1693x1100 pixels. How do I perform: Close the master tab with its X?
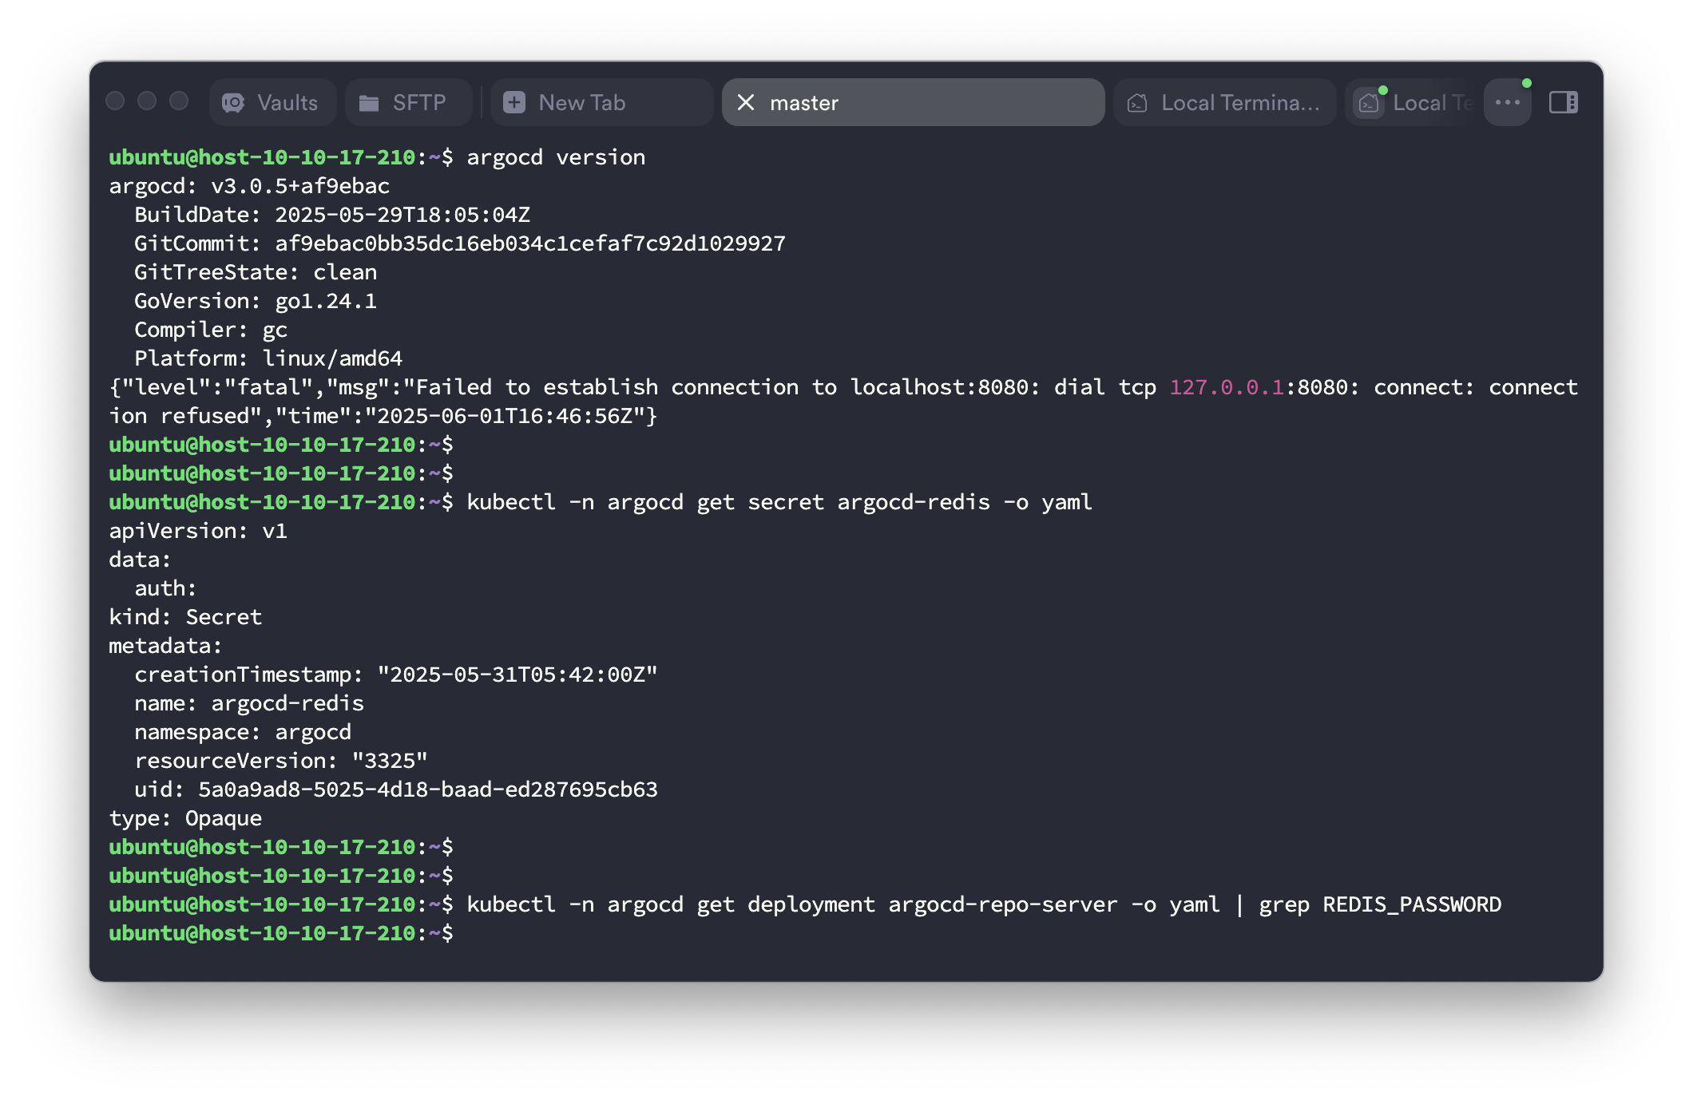click(x=746, y=102)
